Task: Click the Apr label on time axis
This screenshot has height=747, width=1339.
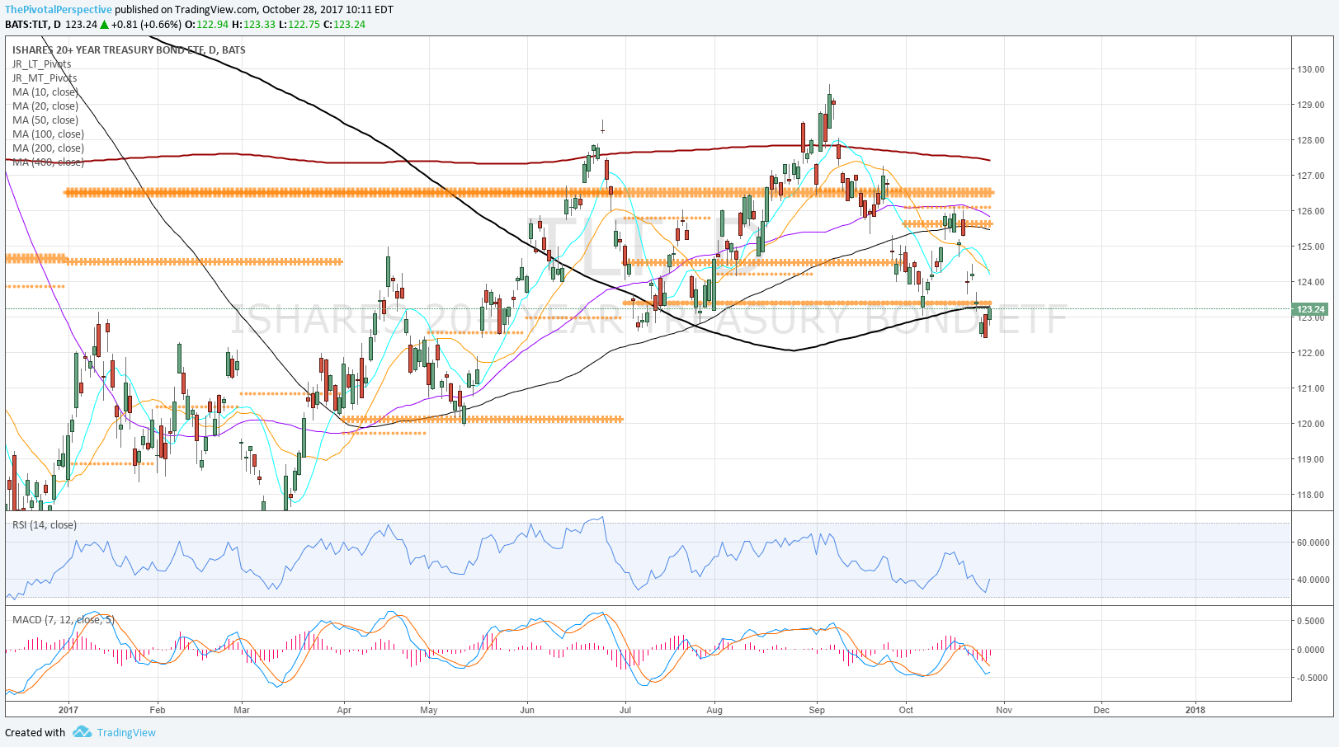Action: 344,710
